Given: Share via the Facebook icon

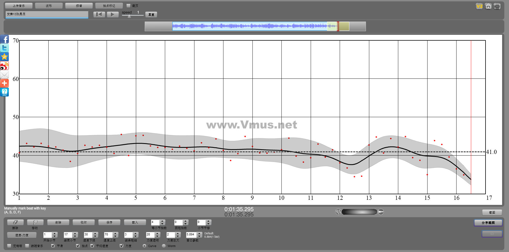Looking at the screenshot, I should [x=4, y=39].
